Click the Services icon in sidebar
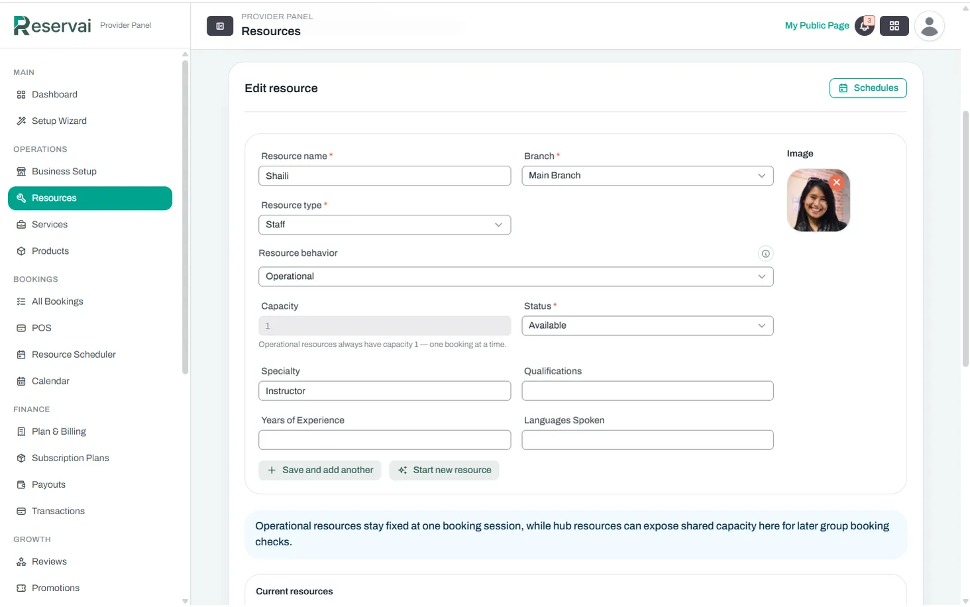 point(21,225)
